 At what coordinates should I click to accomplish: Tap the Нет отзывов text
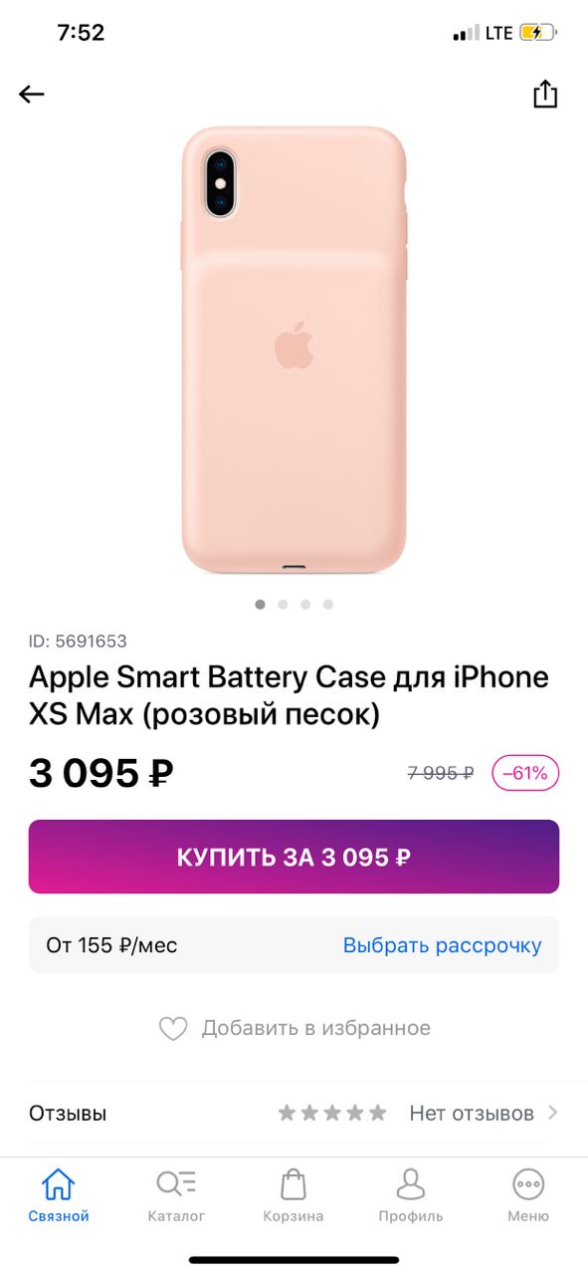point(472,1113)
